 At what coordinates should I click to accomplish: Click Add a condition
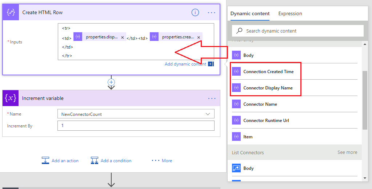(111, 161)
